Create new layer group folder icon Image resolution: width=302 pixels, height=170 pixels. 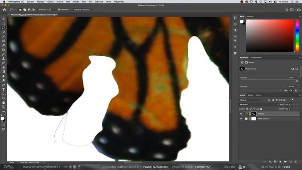click(x=285, y=161)
